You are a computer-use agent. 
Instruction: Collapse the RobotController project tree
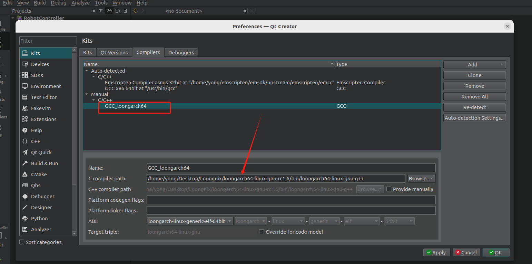coord(13,18)
